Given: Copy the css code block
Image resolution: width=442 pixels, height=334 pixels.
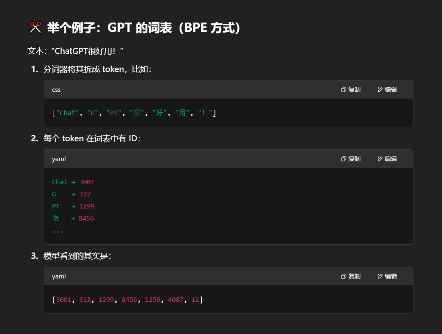Looking at the screenshot, I should [x=351, y=89].
